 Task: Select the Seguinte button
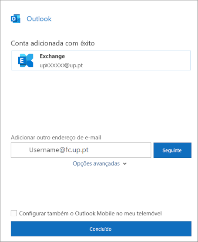point(172,150)
